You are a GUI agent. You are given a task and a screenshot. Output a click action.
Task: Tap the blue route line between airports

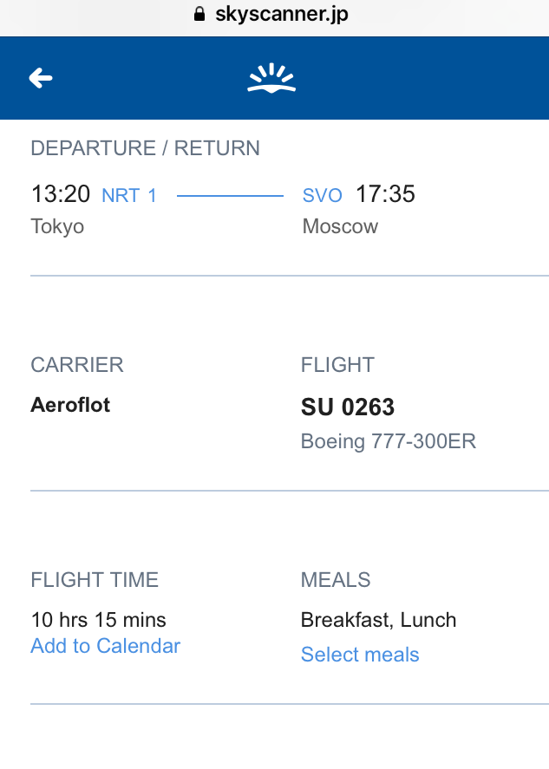(230, 196)
